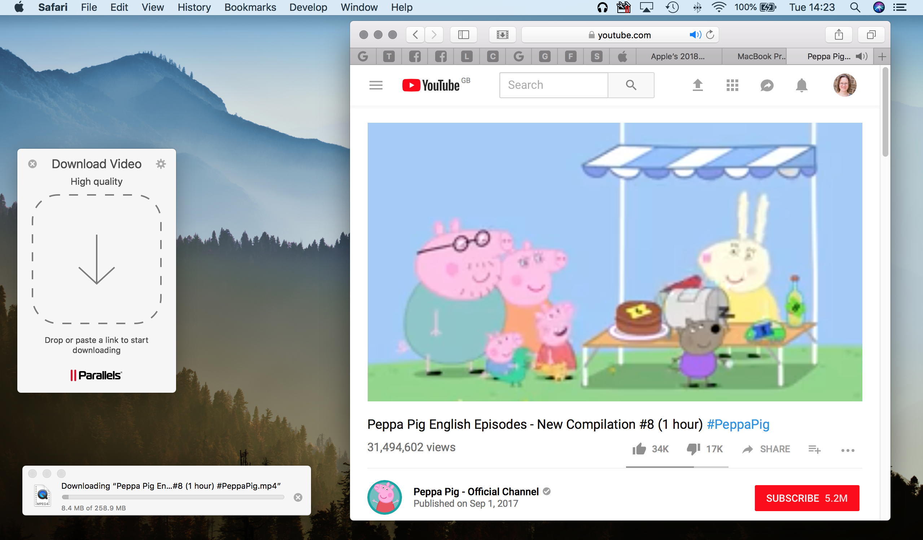This screenshot has height=540, width=923.
Task: Open the first pinned G tab
Action: [x=363, y=56]
